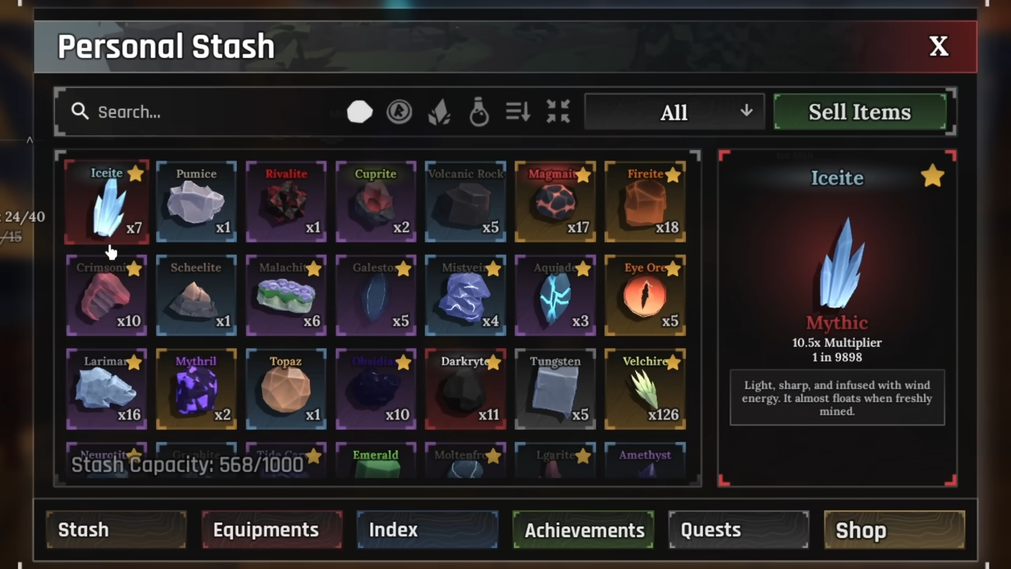Select the rune filter icon
Viewport: 1011px width, 569px height.
pyautogui.click(x=399, y=112)
